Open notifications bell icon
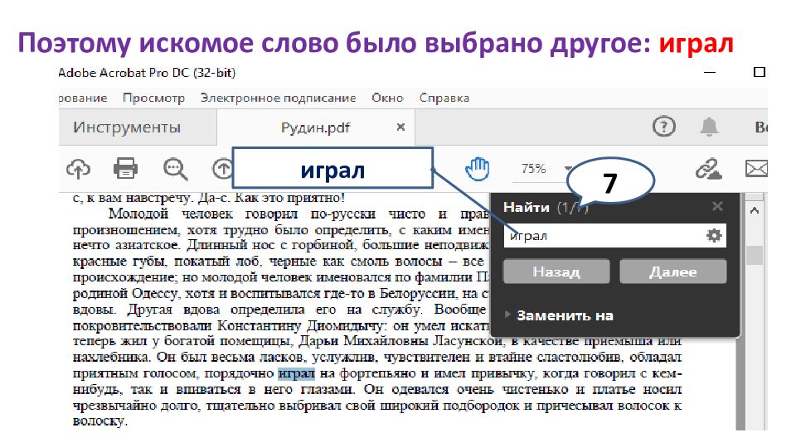Viewport: 796px width, 447px height. [709, 127]
